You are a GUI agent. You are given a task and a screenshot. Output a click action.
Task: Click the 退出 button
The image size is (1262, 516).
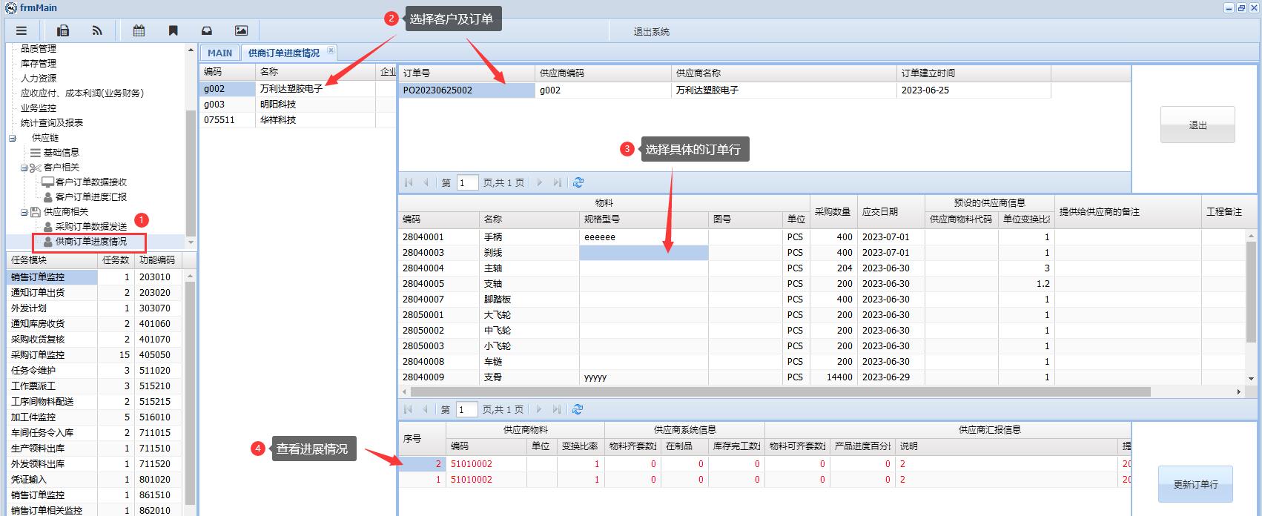(1197, 125)
